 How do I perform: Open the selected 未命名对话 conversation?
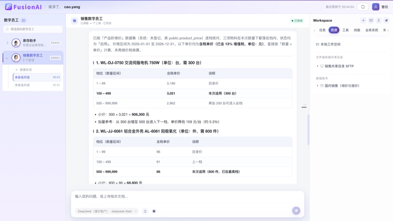pos(37,77)
